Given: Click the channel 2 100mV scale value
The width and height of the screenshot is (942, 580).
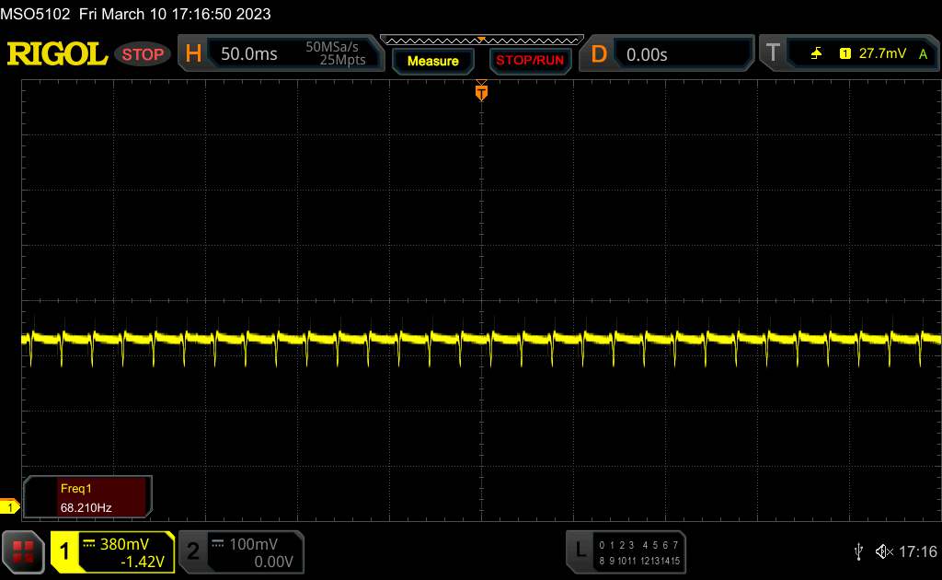Looking at the screenshot, I should 253,544.
